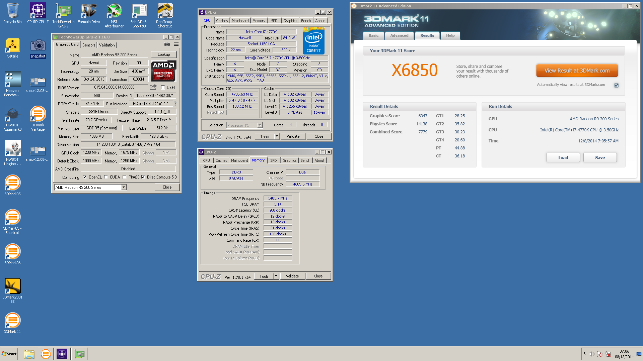The width and height of the screenshot is (643, 361).
Task: Expand Tools dropdown arrow in CPU tab window
Action: pos(277,136)
